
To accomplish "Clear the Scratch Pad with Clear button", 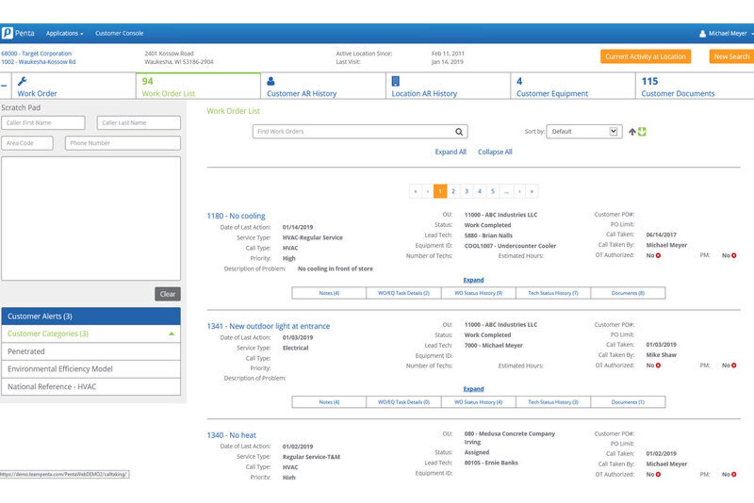I will (x=168, y=294).
